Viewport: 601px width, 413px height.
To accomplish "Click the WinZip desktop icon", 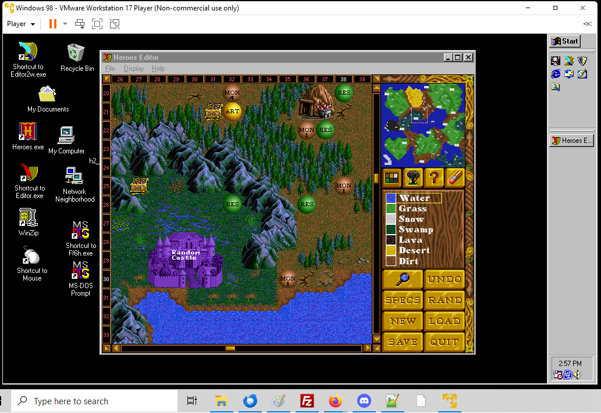I will coord(29,222).
